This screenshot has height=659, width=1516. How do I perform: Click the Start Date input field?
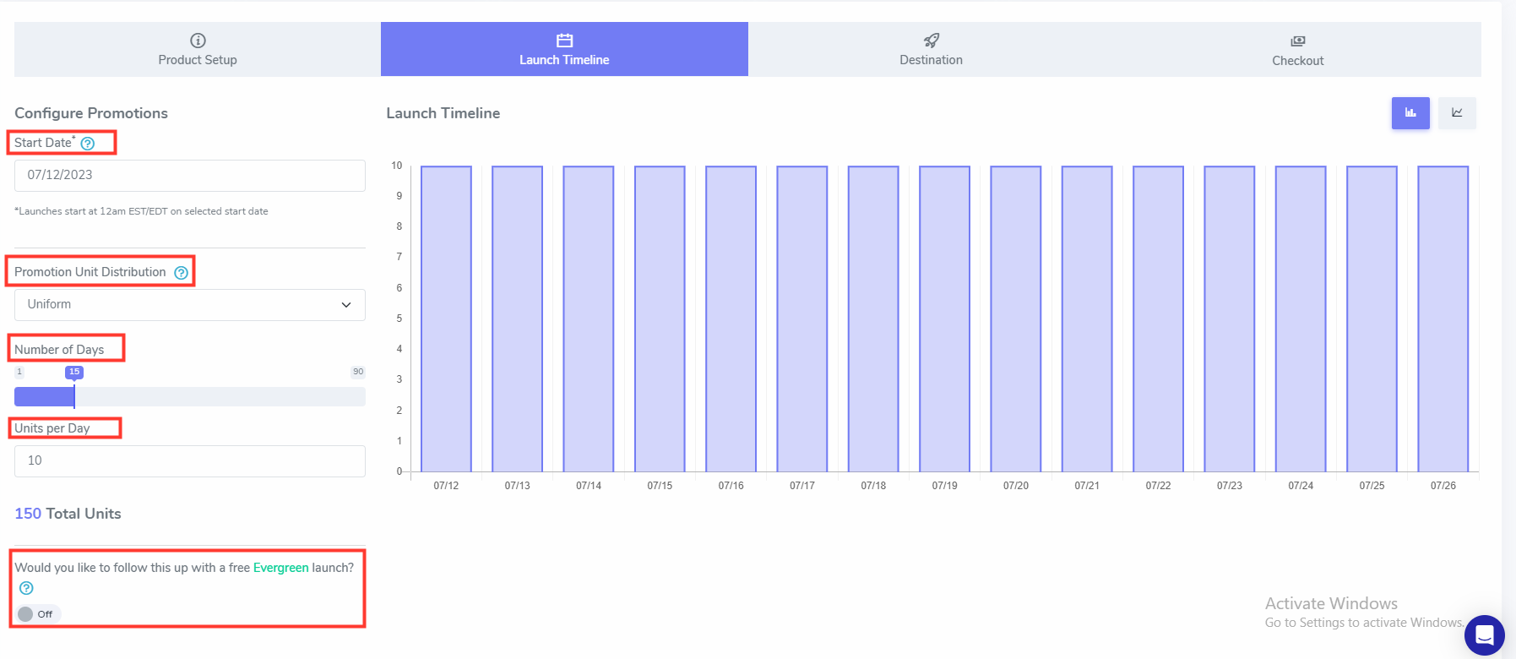(x=189, y=176)
